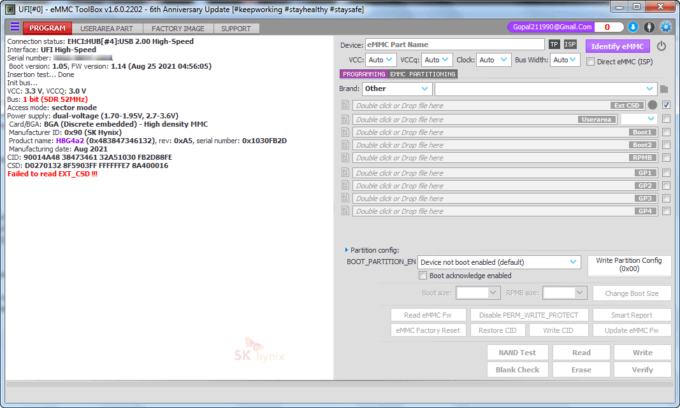This screenshot has height=408, width=680.
Task: Open BOOT_PARTITION_EN dropdown
Action: 499,262
